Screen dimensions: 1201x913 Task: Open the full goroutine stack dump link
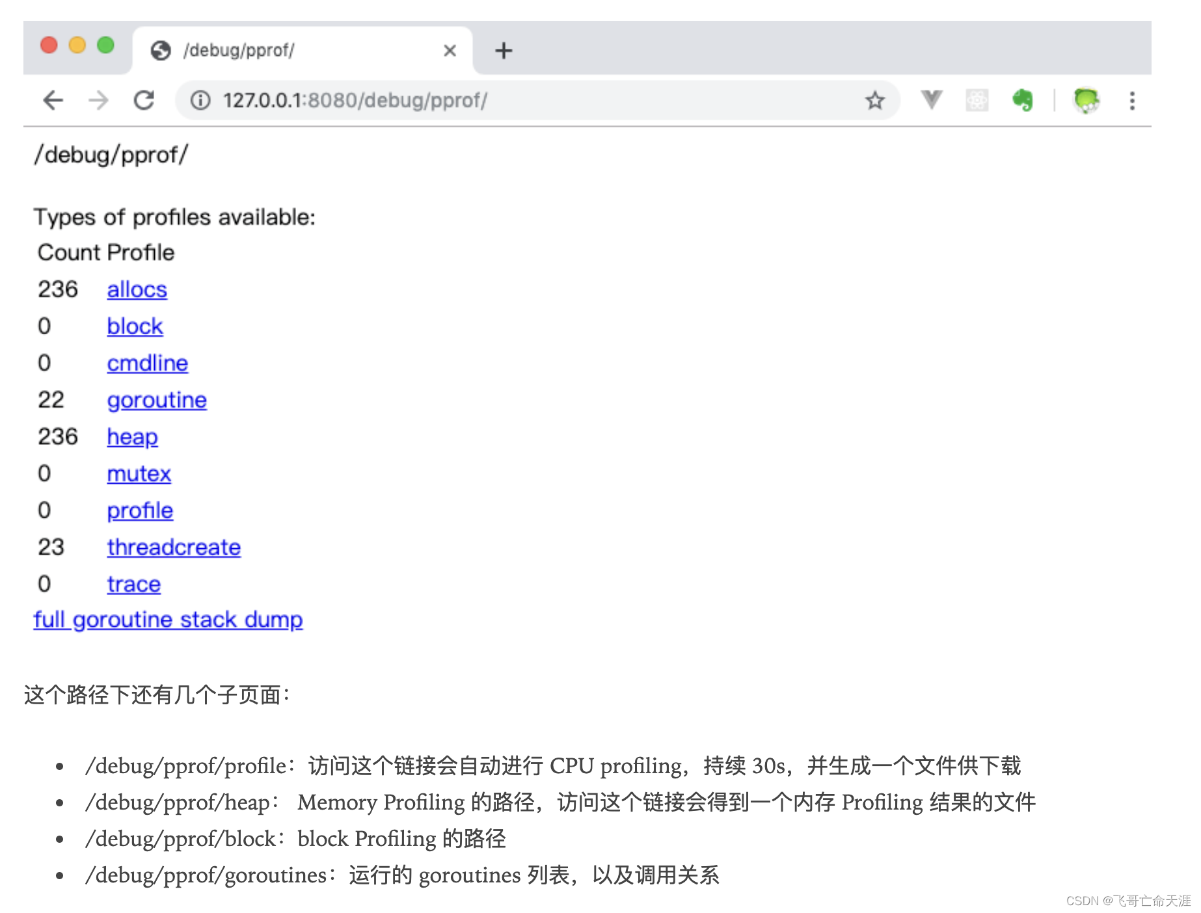[168, 620]
